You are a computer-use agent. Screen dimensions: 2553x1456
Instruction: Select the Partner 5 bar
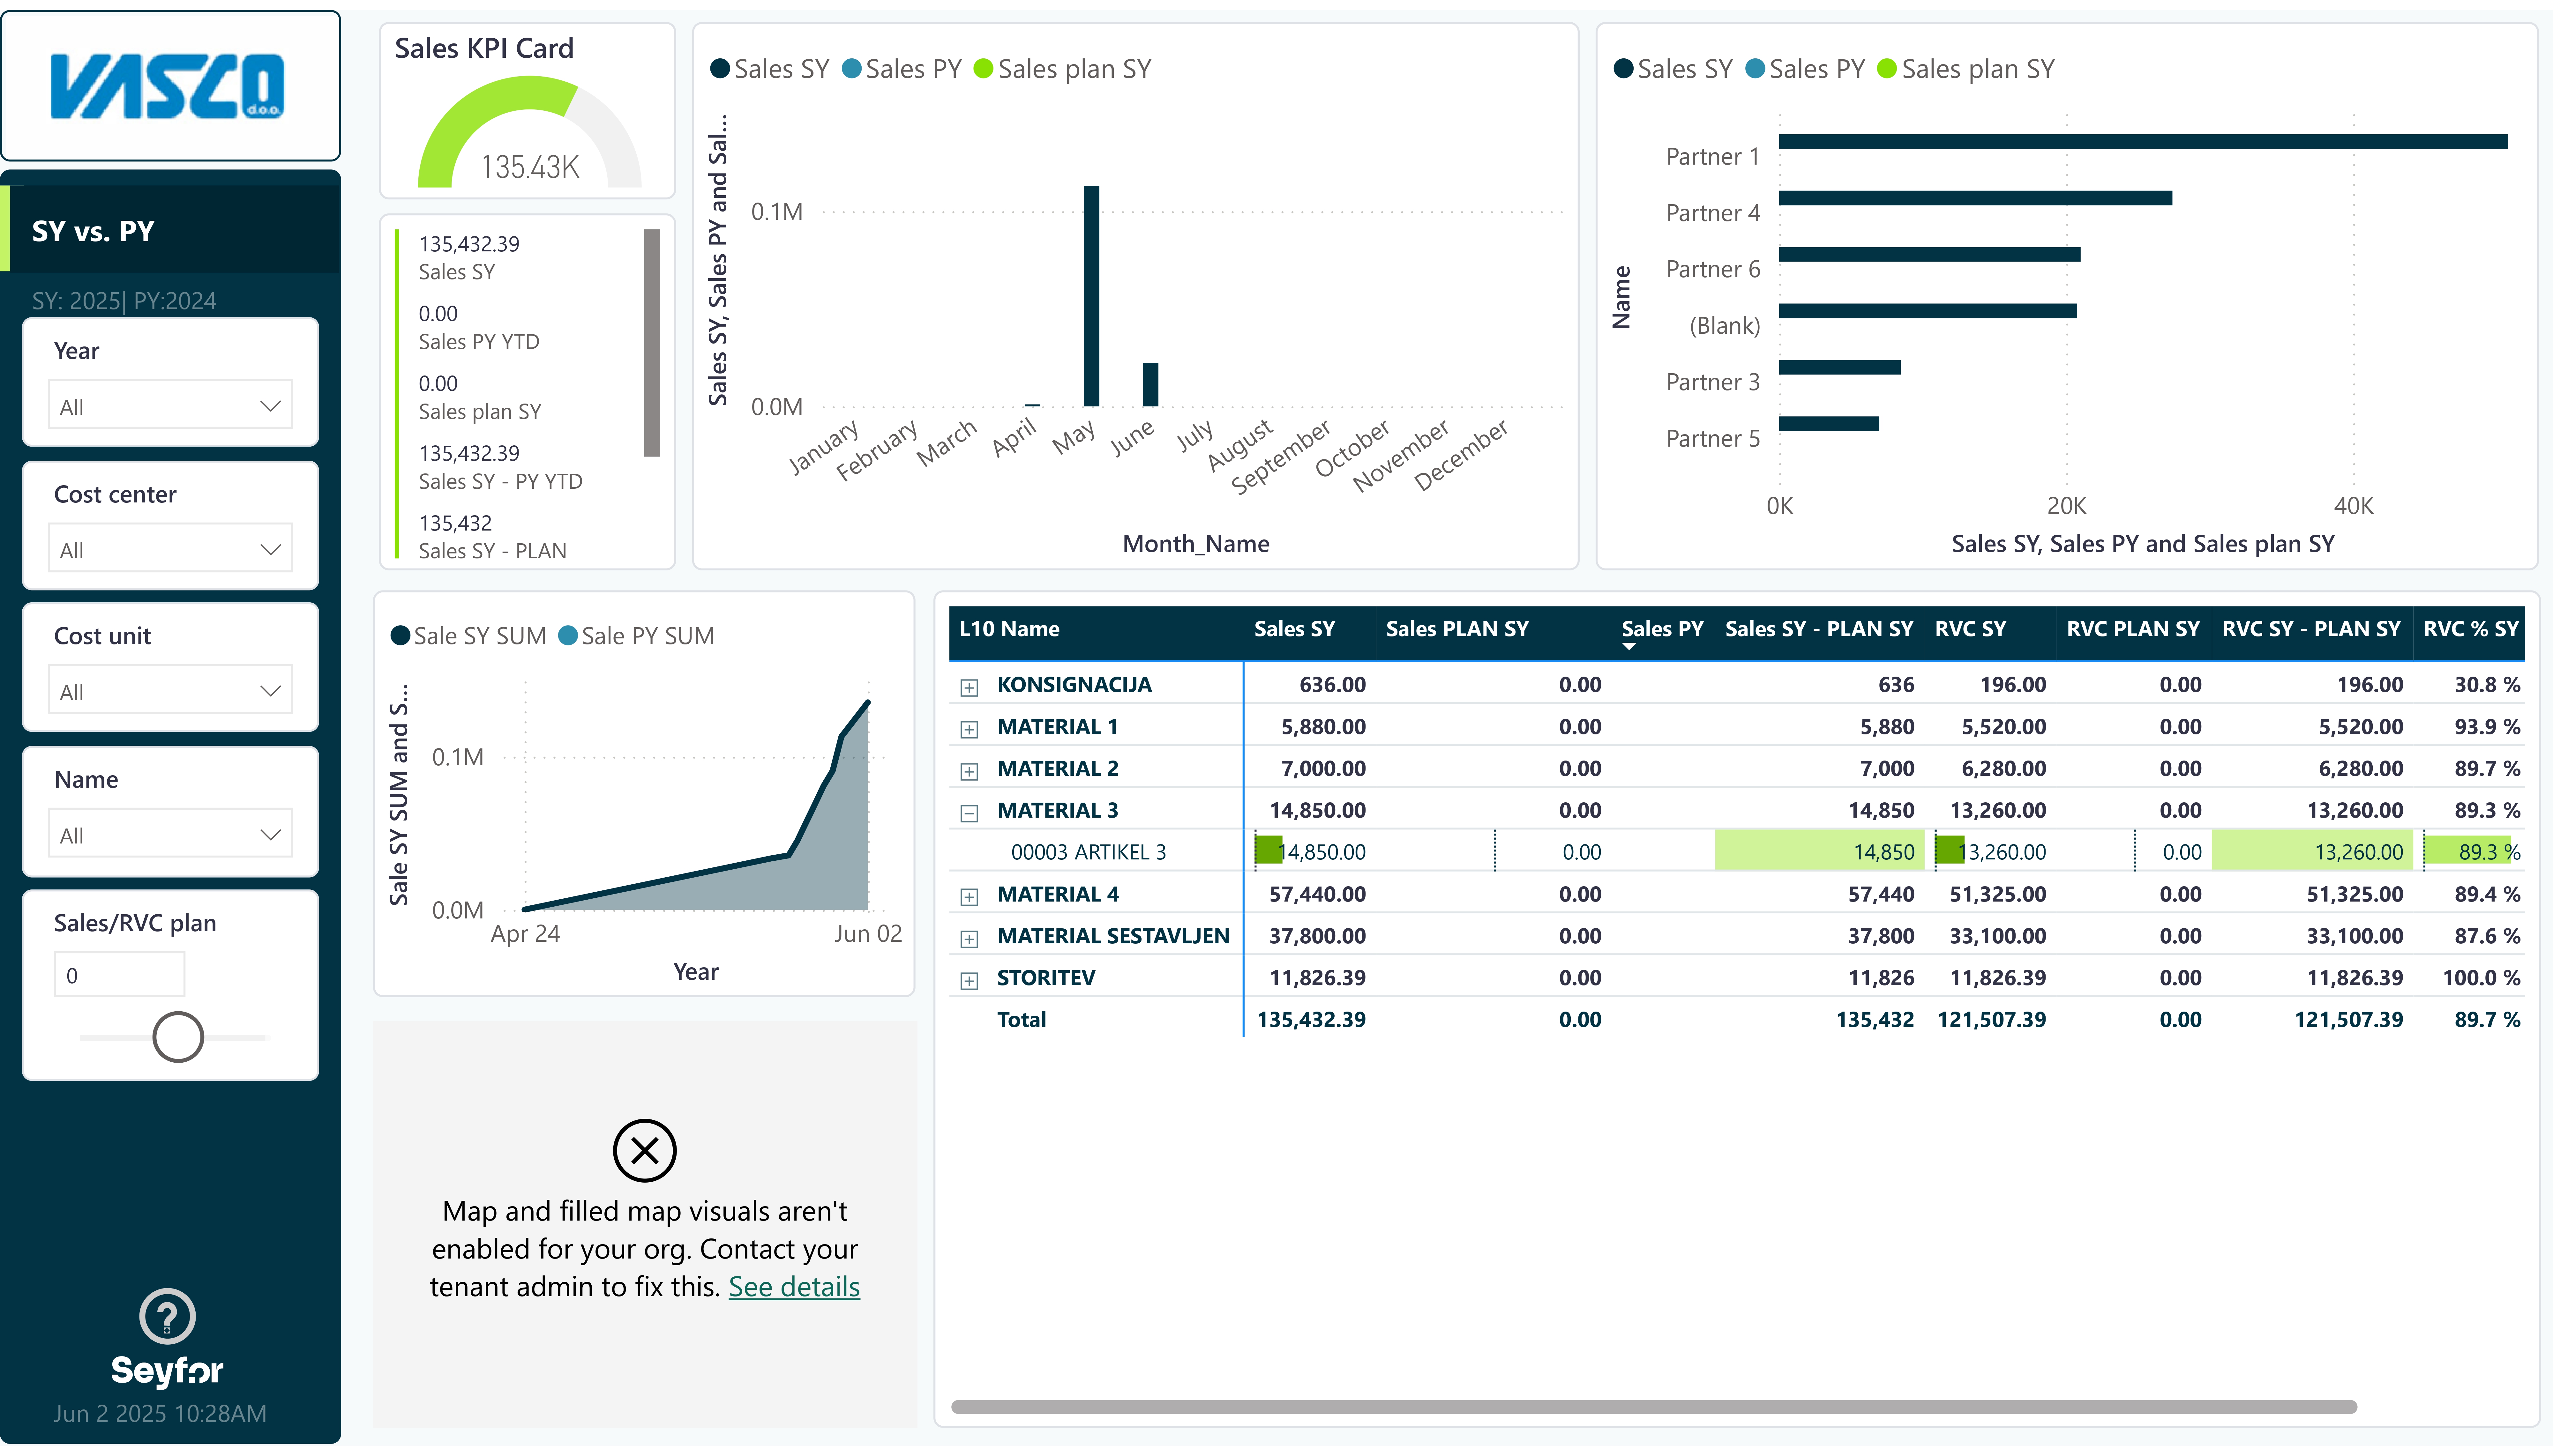pos(1829,424)
